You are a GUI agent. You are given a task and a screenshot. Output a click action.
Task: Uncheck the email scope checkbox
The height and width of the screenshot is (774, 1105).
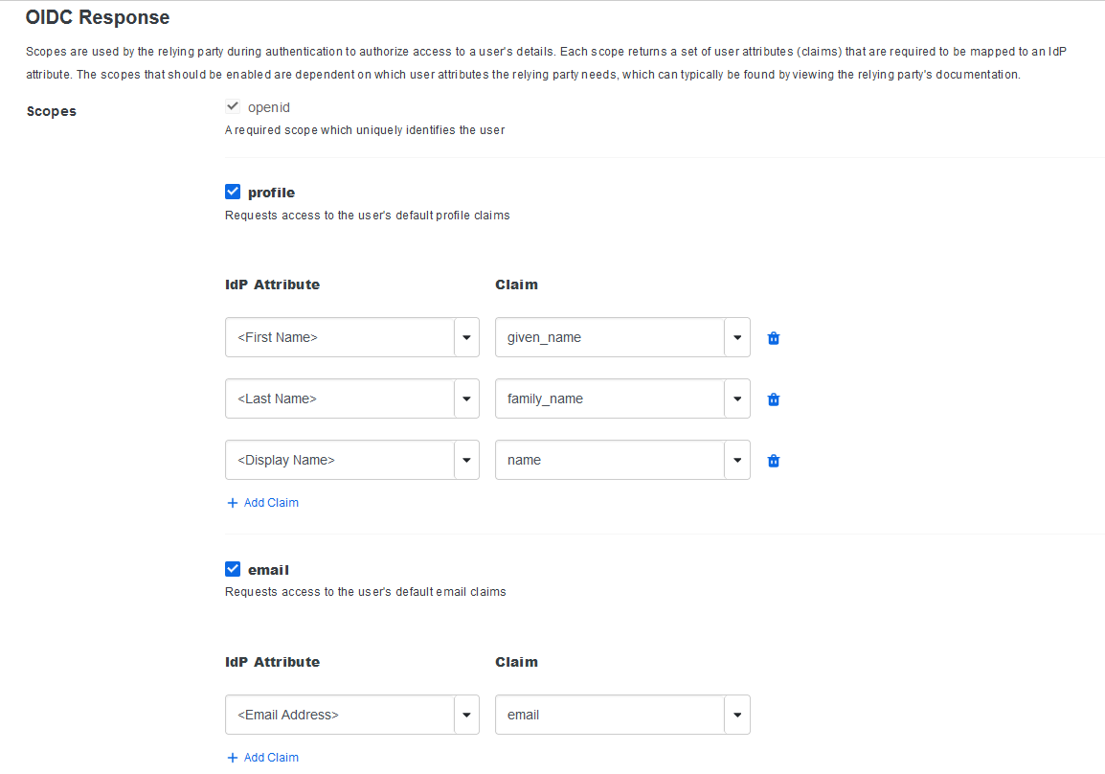point(233,568)
